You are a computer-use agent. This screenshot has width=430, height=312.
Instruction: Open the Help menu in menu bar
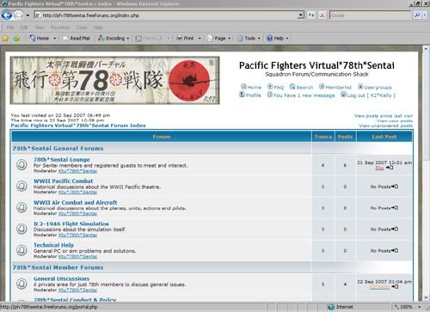(98, 28)
